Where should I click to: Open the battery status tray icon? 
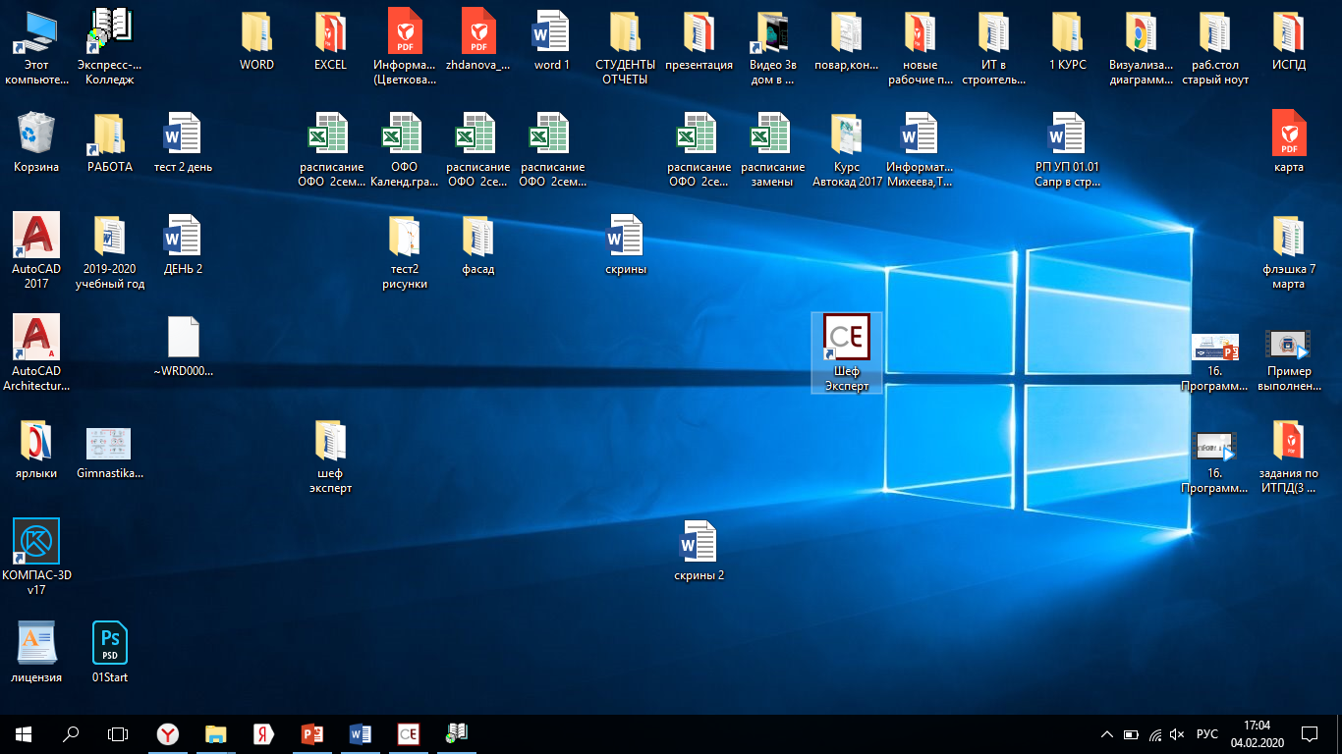(1131, 734)
